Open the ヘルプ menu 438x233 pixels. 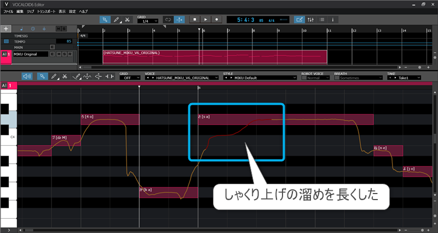[83, 12]
